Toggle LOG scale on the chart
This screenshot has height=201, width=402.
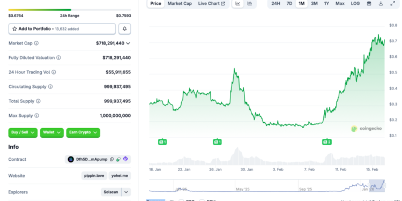pyautogui.click(x=355, y=4)
